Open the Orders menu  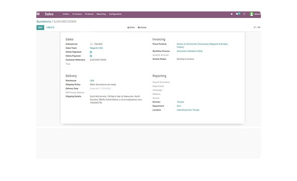[66, 14]
